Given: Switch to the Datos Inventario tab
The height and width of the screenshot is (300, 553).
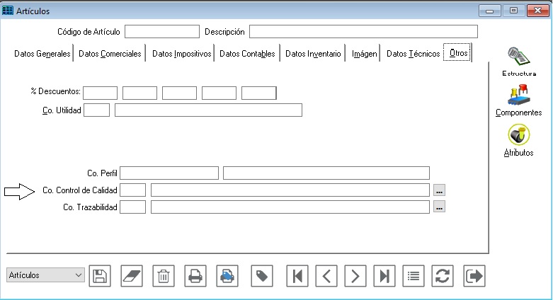Looking at the screenshot, I should [314, 54].
